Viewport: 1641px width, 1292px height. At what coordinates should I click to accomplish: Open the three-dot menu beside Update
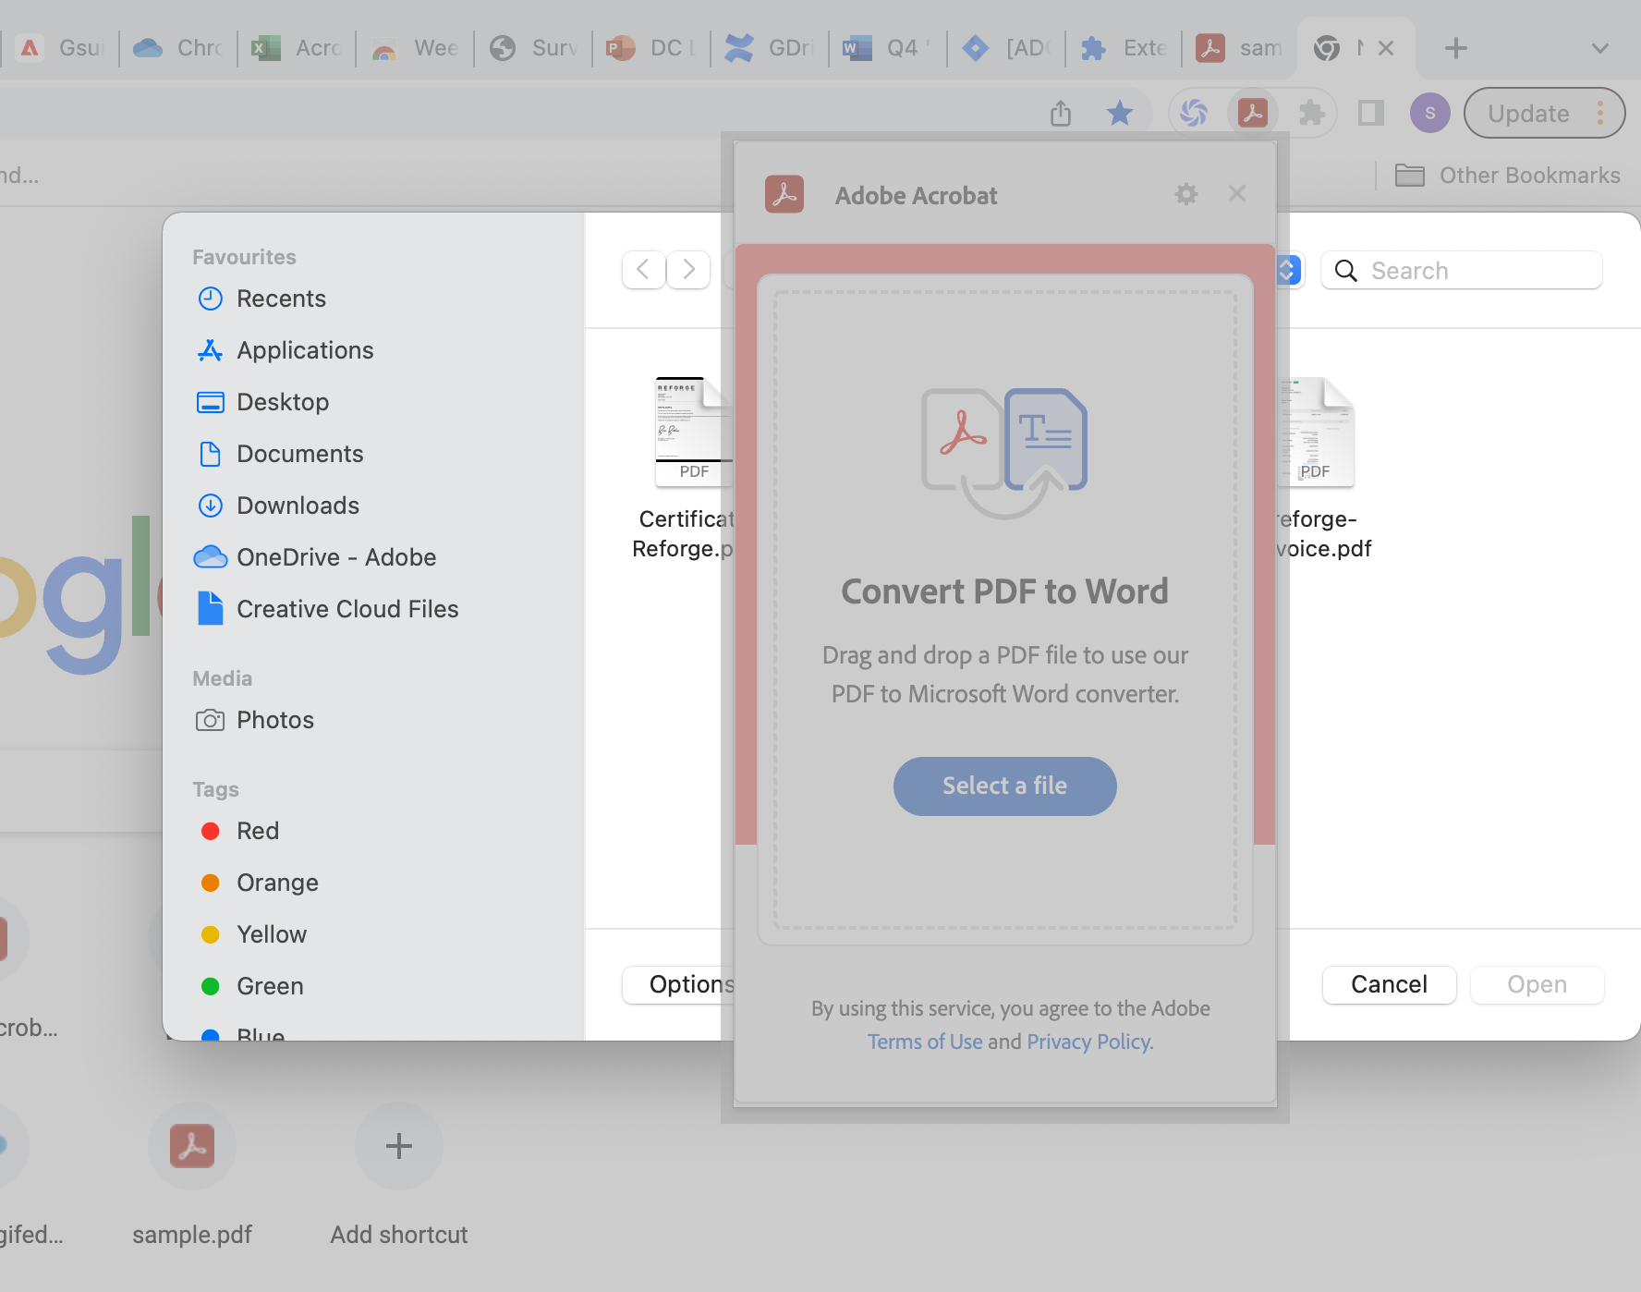click(1600, 113)
